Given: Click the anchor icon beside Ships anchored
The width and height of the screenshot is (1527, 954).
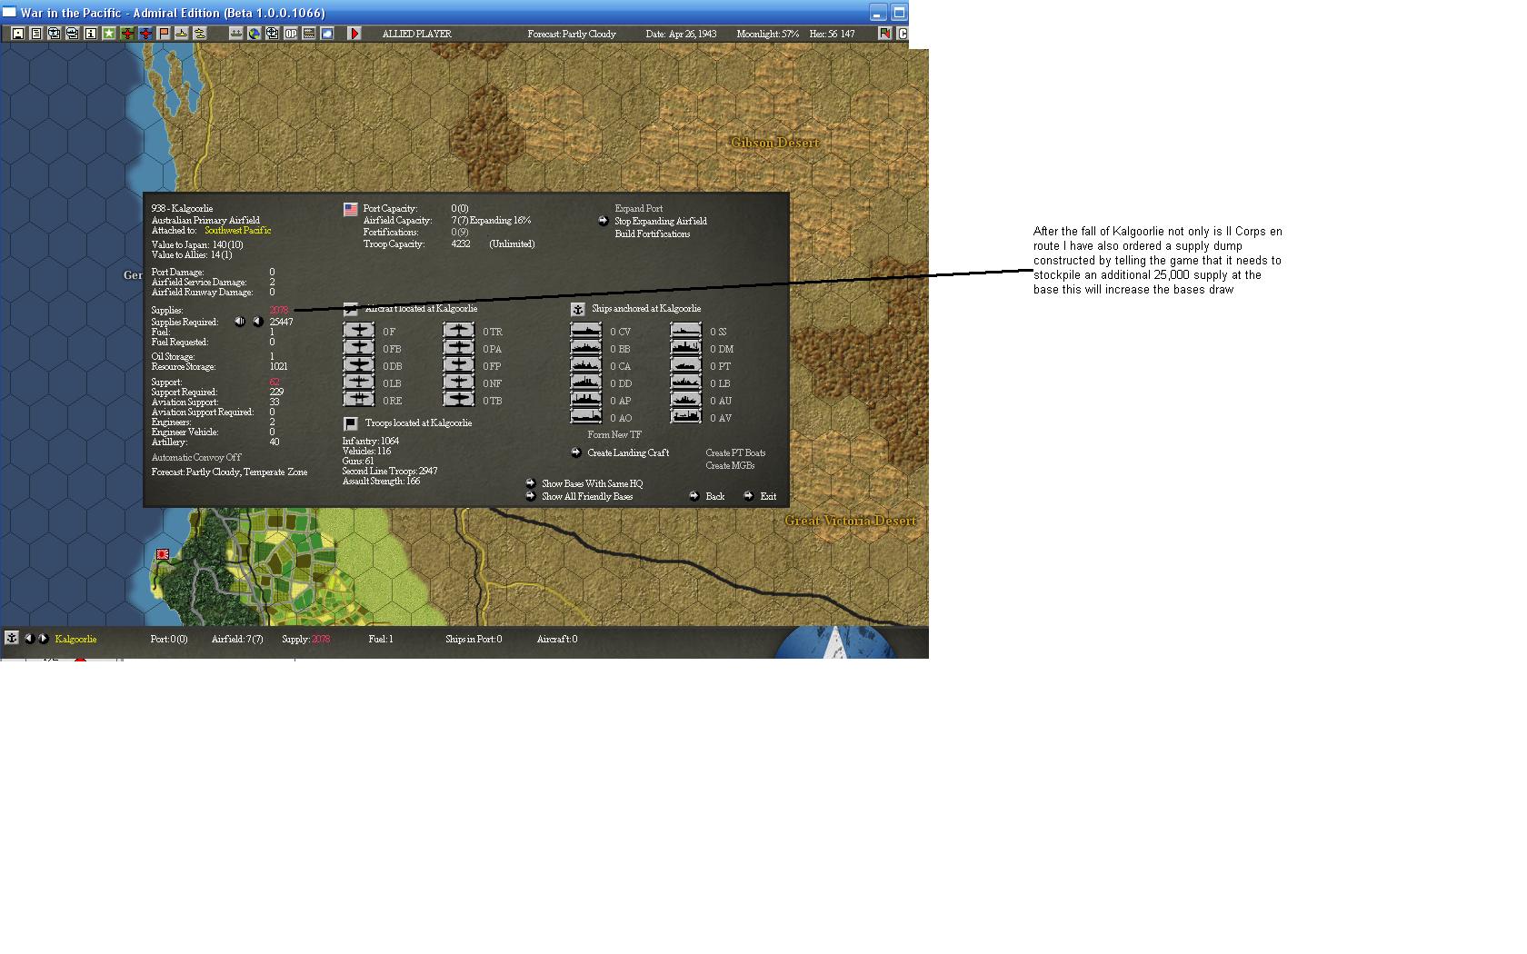Looking at the screenshot, I should (x=577, y=310).
